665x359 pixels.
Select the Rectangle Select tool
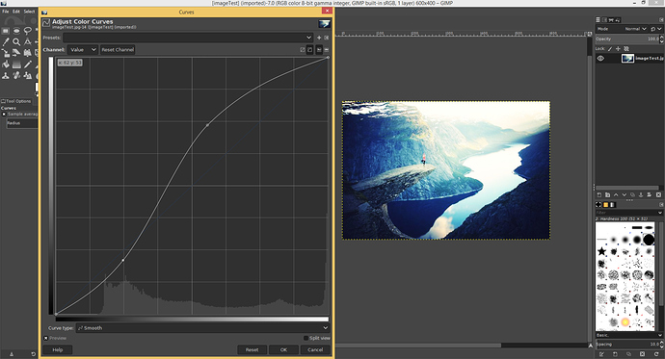(x=5, y=31)
